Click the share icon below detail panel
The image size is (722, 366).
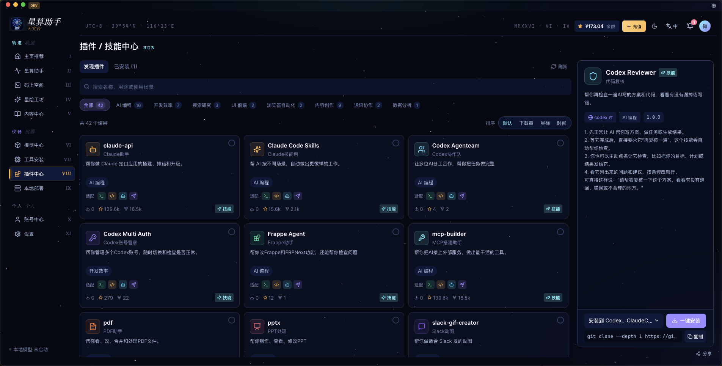698,353
